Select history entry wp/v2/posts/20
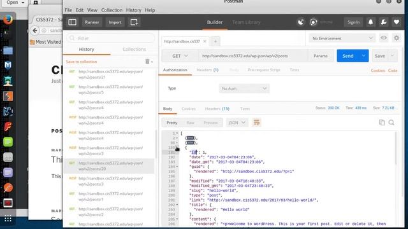The height and width of the screenshot is (229, 408). tap(109, 166)
